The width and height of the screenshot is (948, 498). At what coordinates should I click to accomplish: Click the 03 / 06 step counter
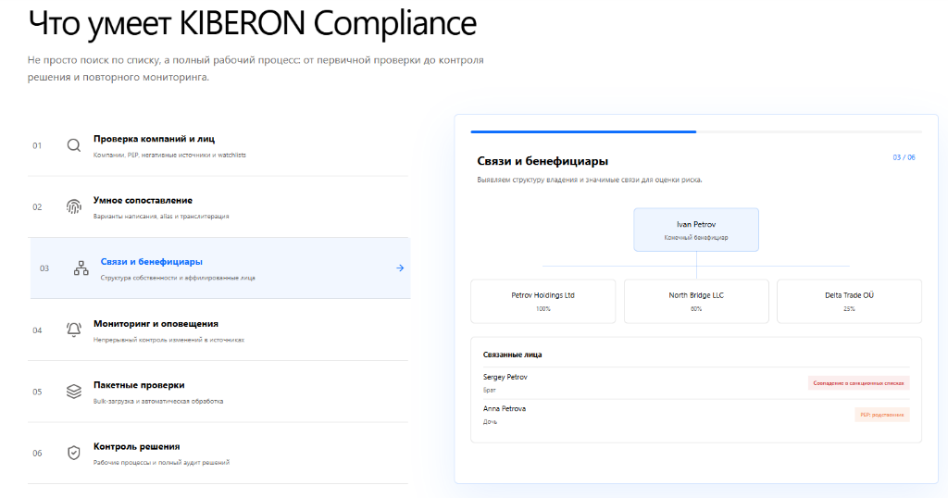(904, 157)
